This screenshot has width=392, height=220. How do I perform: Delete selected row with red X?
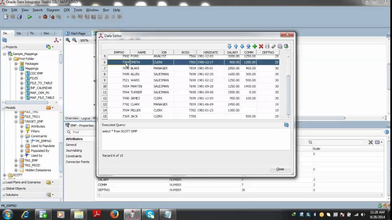(261, 46)
